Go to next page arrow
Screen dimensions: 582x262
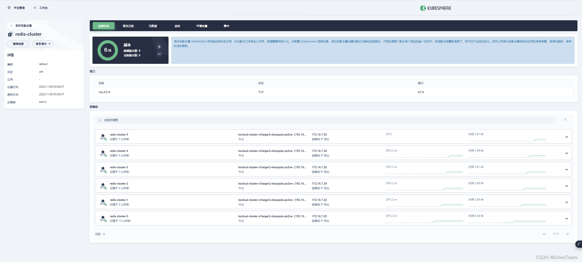click(567, 234)
